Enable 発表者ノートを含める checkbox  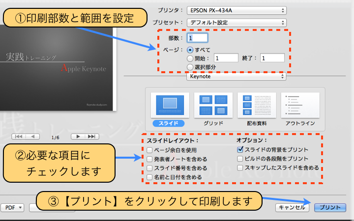(x=149, y=159)
